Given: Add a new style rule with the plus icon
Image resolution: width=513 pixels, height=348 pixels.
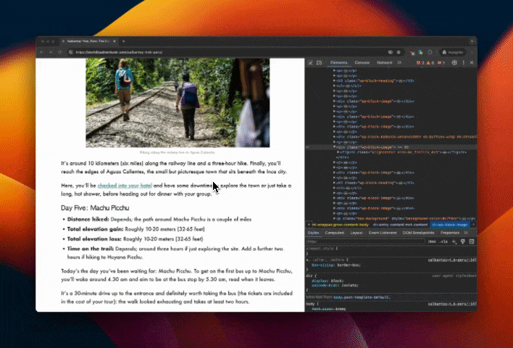Looking at the screenshot, I should coord(454,241).
